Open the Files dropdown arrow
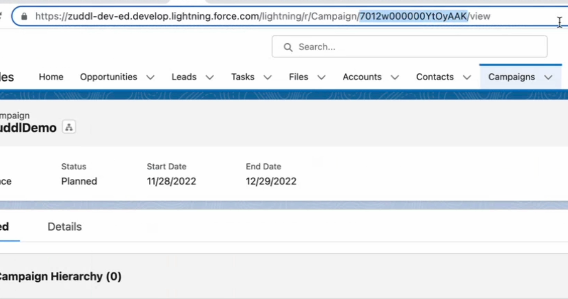 321,77
